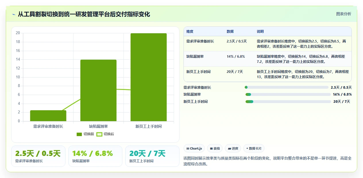
Task: Click the 缺陷漏测率 bar in chart
Action: pyautogui.click(x=99, y=90)
